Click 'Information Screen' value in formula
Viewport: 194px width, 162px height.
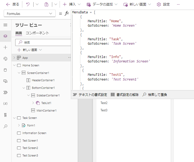coord(131,61)
